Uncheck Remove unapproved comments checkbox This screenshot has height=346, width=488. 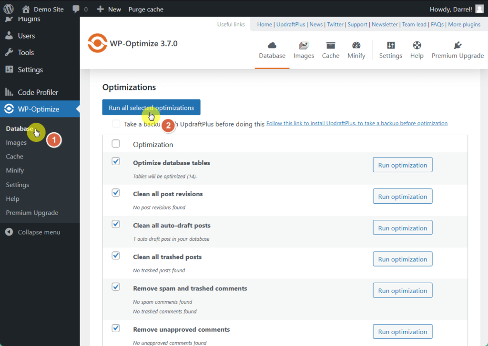[x=116, y=328]
